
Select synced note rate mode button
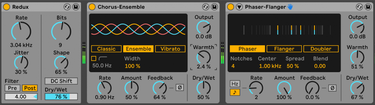tap(235, 92)
